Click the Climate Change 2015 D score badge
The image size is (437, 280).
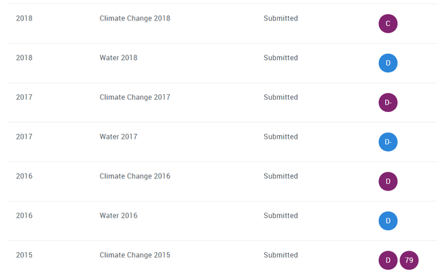pos(388,260)
